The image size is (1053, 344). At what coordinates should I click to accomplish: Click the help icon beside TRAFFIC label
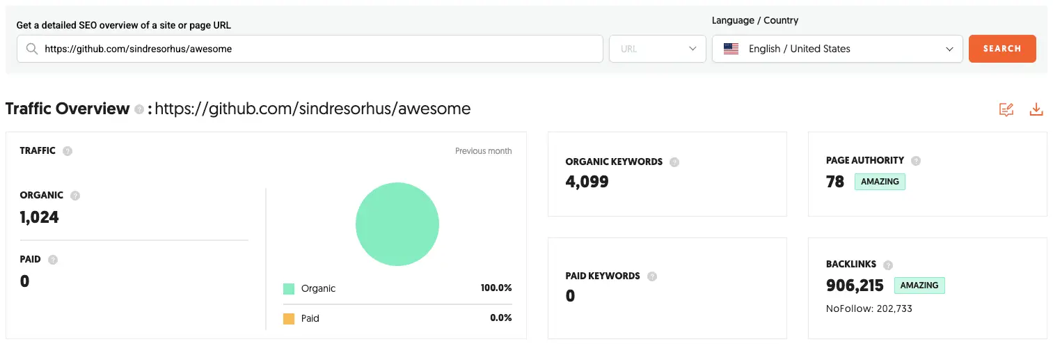pyautogui.click(x=68, y=151)
